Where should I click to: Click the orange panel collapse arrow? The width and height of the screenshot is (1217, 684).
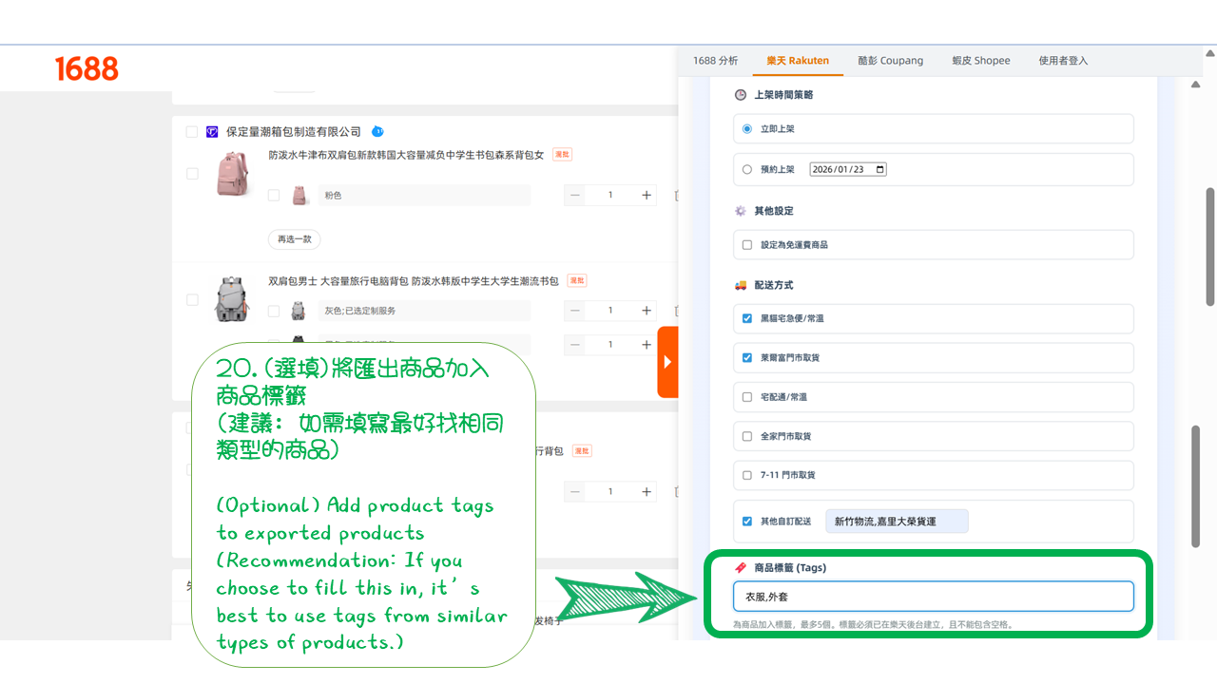click(x=667, y=362)
